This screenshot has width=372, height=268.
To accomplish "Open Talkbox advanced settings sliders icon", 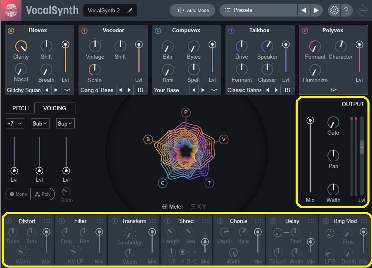I will [x=287, y=90].
